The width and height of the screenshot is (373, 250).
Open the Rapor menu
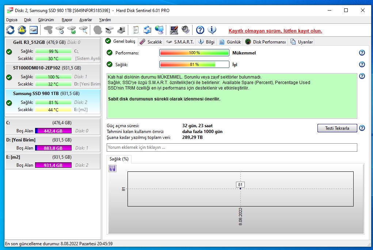(x=67, y=20)
